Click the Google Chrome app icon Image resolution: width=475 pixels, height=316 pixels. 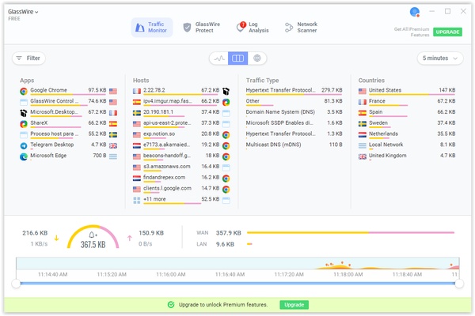pyautogui.click(x=24, y=91)
